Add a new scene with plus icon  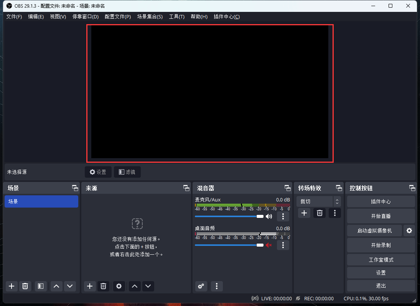tap(12, 286)
